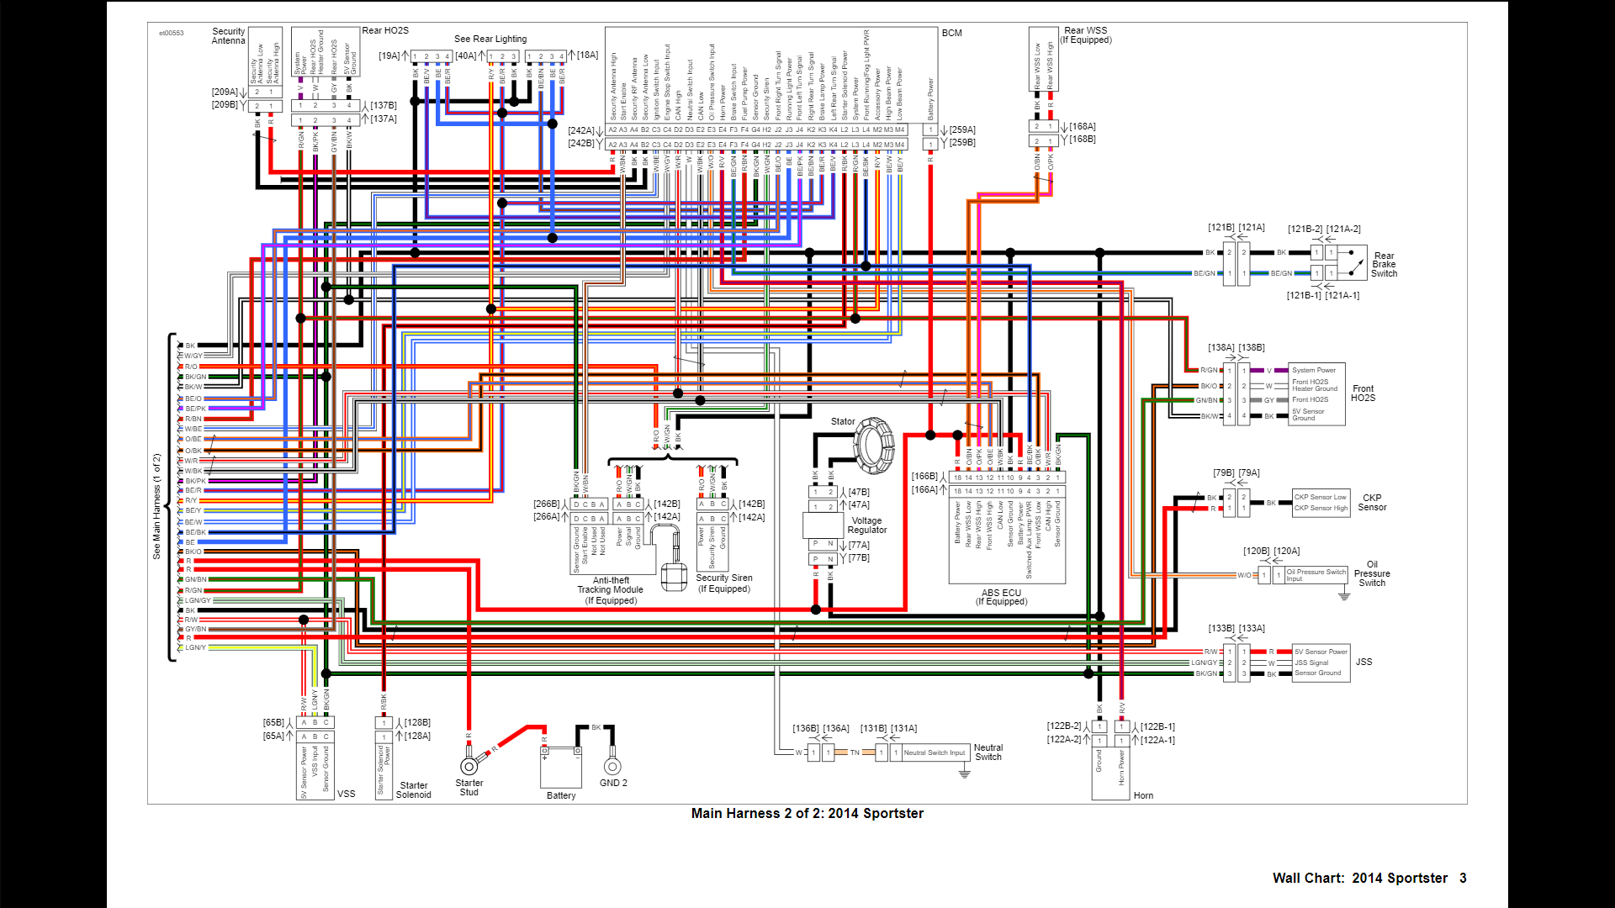Click connector label [18A]
This screenshot has width=1615, height=908.
tap(588, 55)
